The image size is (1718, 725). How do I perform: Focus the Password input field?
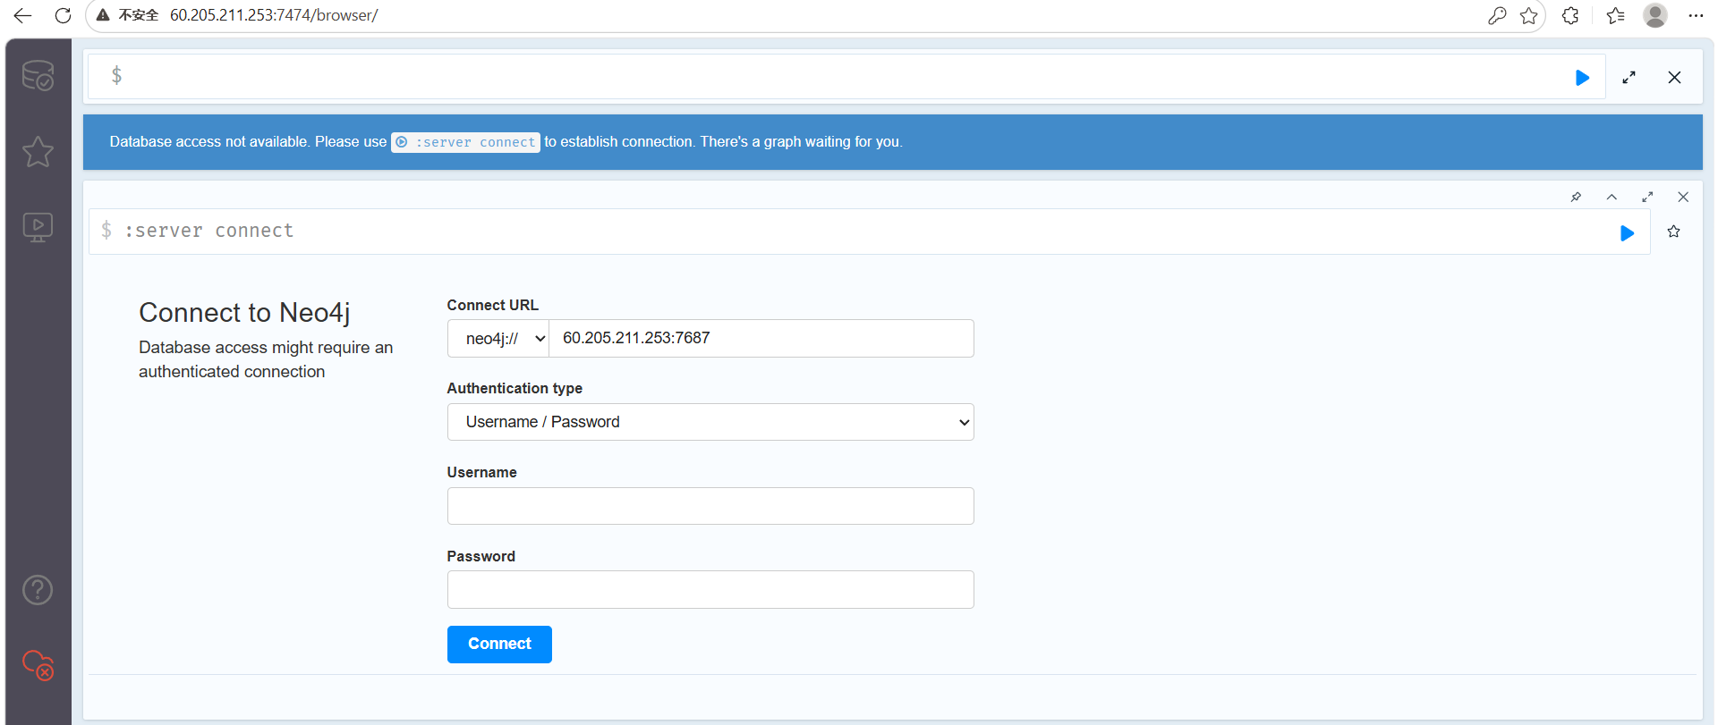pos(710,590)
